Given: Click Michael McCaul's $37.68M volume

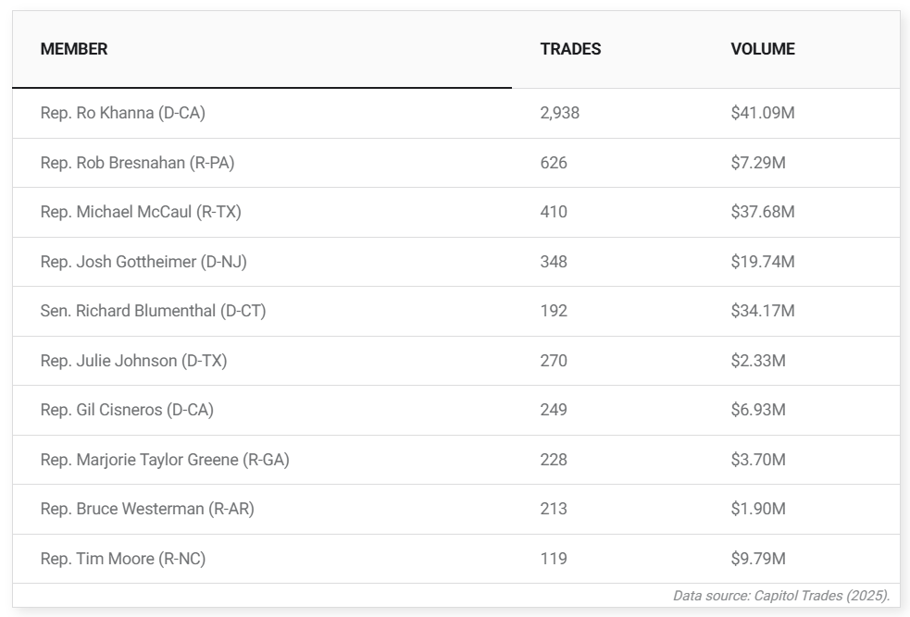Looking at the screenshot, I should (762, 212).
